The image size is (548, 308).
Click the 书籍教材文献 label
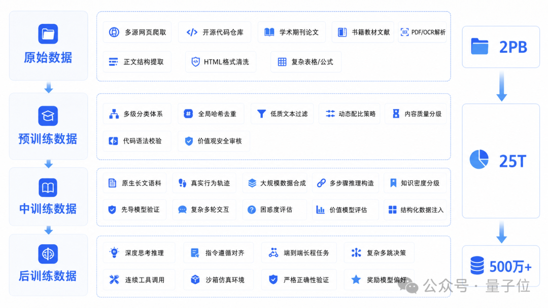click(x=370, y=32)
